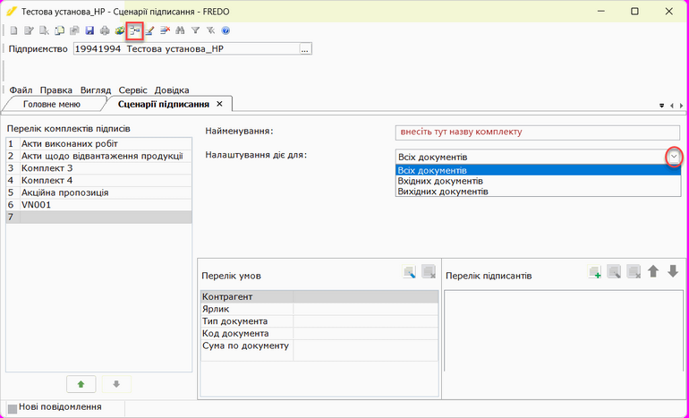Select the Комплект 4 row
This screenshot has width=689, height=418.
pyautogui.click(x=98, y=181)
